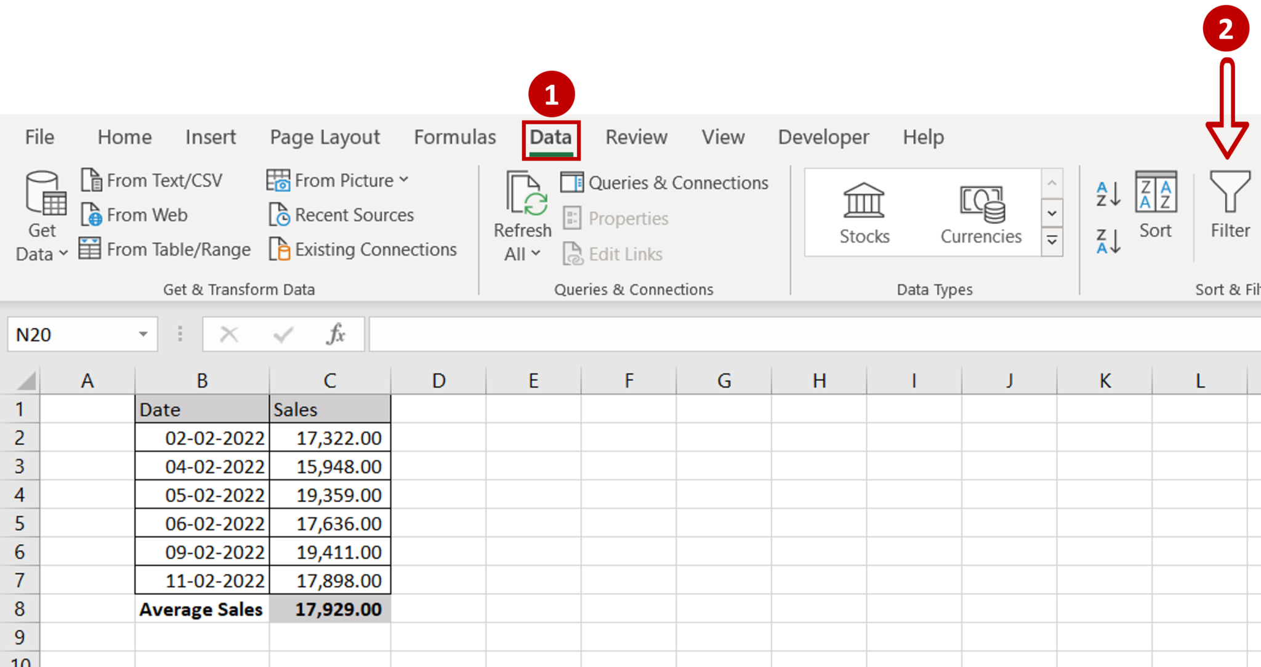
Task: Expand the Data Types gallery more button
Action: tap(1052, 241)
